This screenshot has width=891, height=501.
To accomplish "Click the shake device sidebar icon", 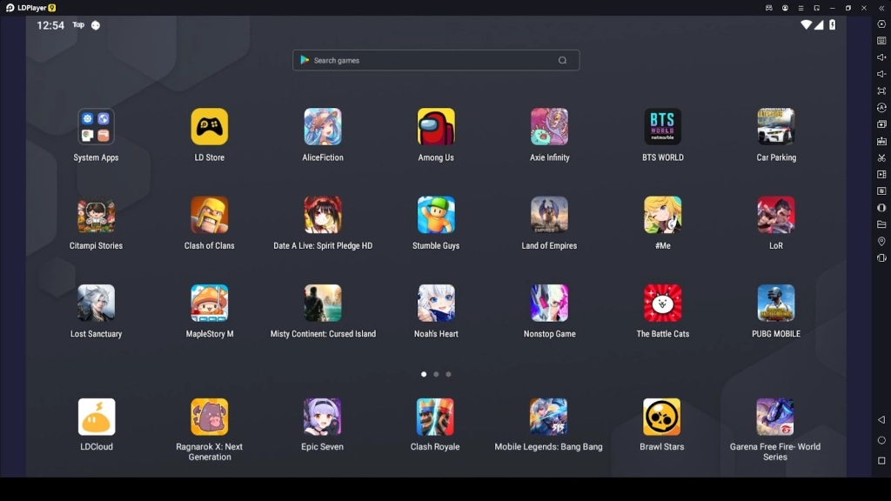I will click(x=881, y=257).
